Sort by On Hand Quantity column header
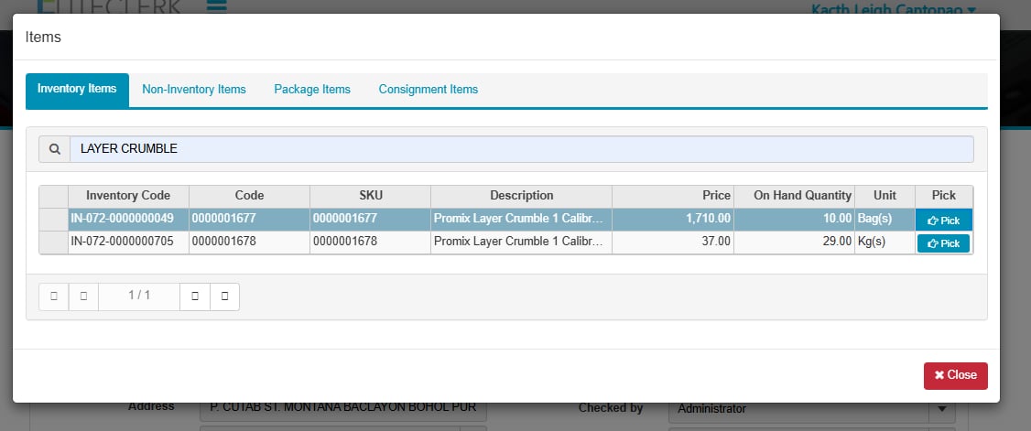1031x431 pixels. (794, 196)
